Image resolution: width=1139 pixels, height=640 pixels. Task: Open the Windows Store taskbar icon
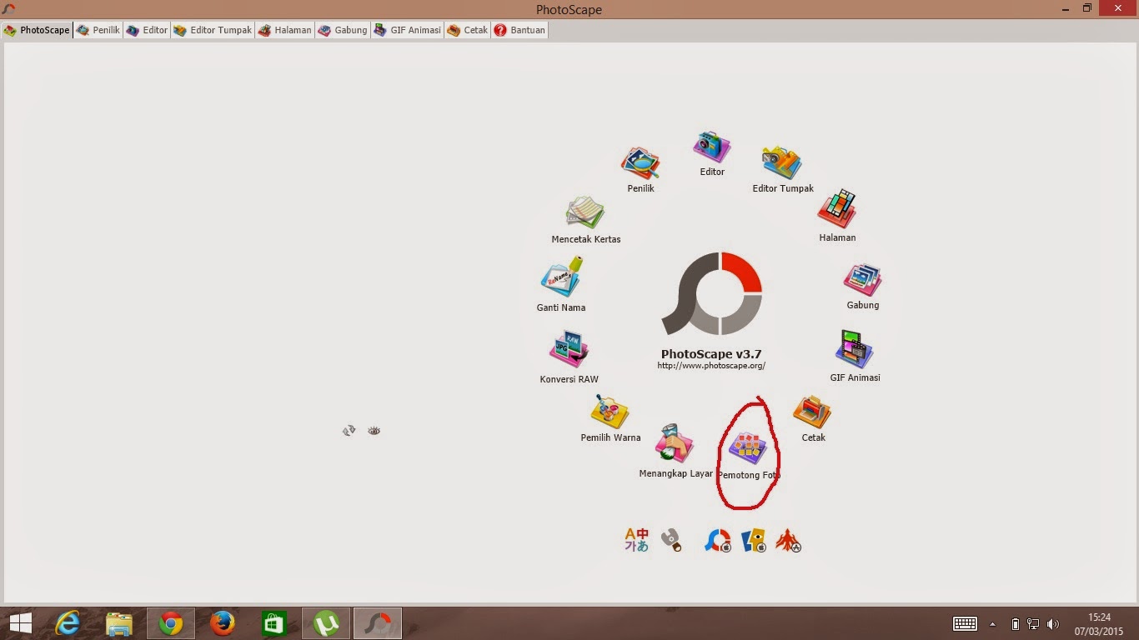(x=274, y=623)
